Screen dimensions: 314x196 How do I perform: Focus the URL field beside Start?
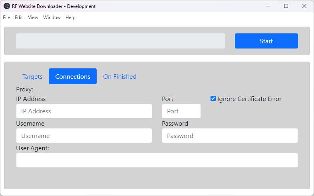pos(121,41)
